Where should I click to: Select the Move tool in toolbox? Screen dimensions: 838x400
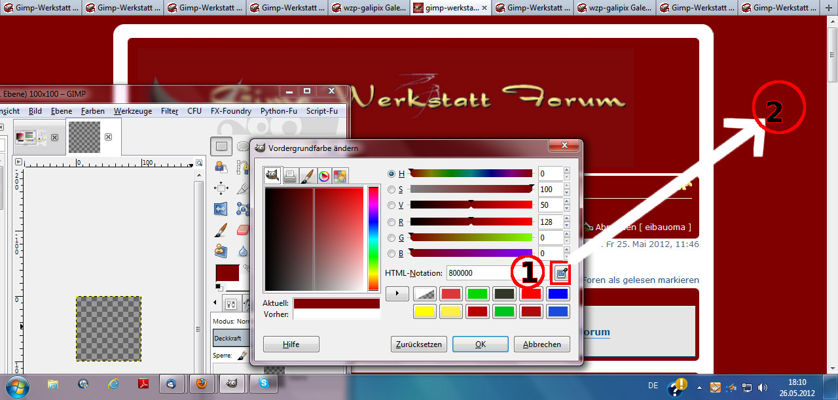222,188
